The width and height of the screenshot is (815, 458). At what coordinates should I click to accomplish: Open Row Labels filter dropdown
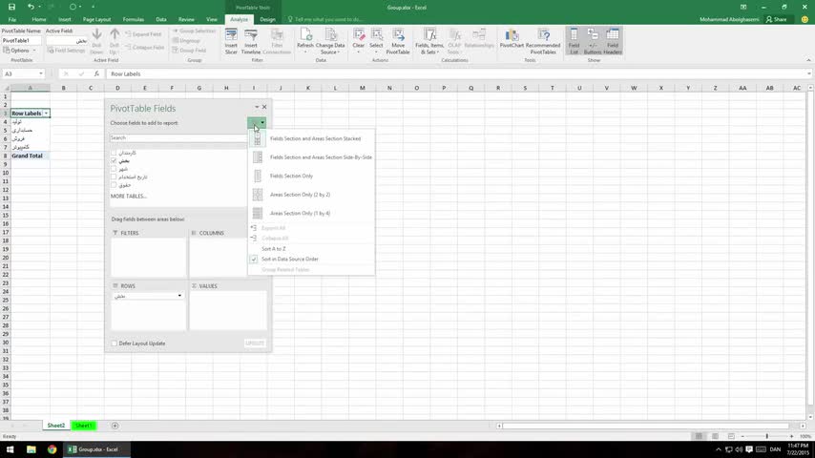[46, 114]
